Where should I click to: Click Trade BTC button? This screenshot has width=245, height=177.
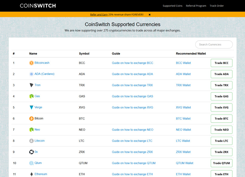click(x=221, y=119)
